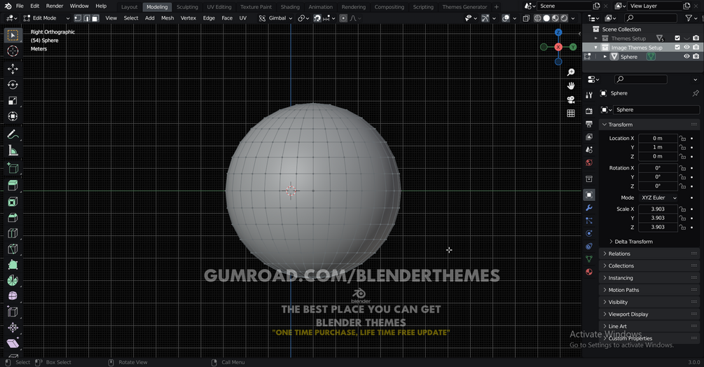Screen dimensions: 704x367
Task: Open the Render properties tab
Action: click(x=589, y=111)
